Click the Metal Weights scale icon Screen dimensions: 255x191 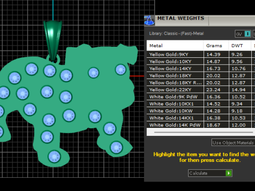(x=149, y=21)
